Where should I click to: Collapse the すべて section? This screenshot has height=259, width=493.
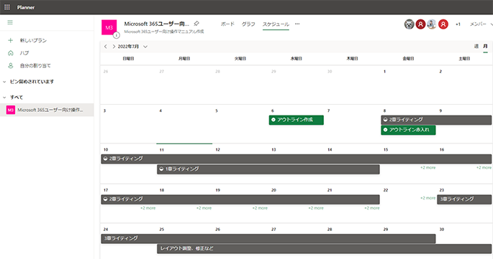click(4, 97)
